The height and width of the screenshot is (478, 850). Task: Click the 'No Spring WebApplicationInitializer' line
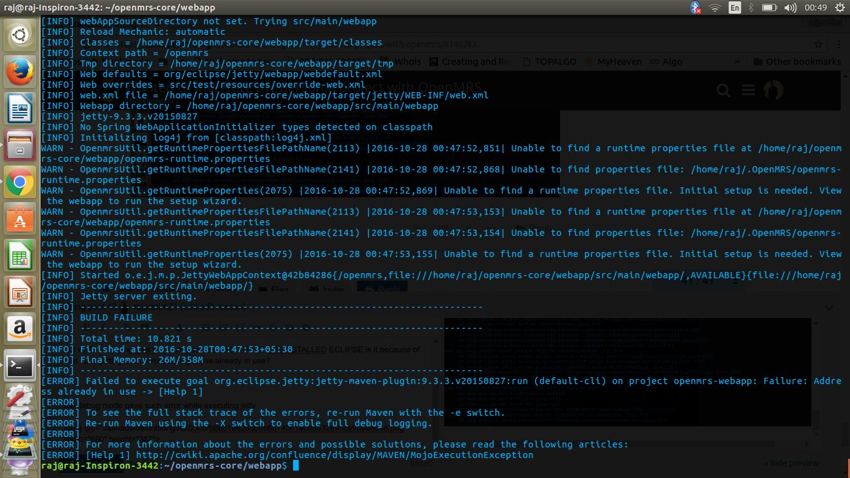pyautogui.click(x=236, y=127)
